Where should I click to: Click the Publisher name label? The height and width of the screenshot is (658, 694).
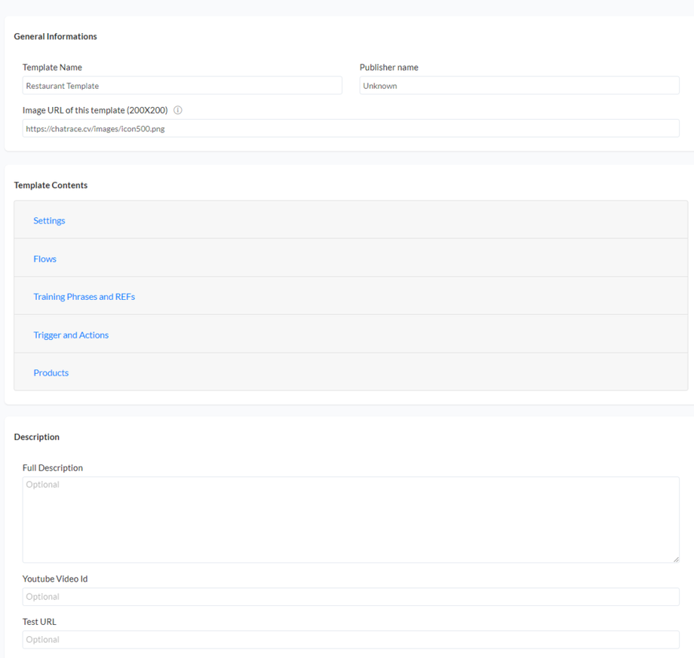coord(388,67)
